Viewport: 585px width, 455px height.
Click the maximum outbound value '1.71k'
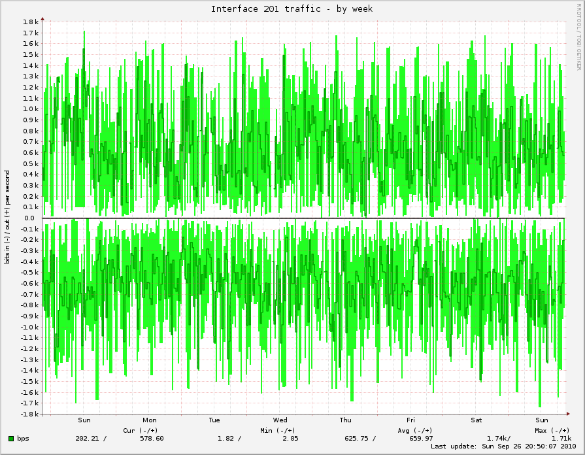[x=561, y=439]
